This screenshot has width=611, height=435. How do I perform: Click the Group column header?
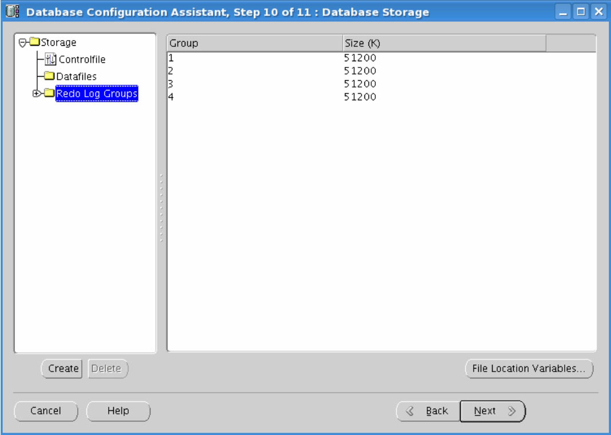point(254,43)
